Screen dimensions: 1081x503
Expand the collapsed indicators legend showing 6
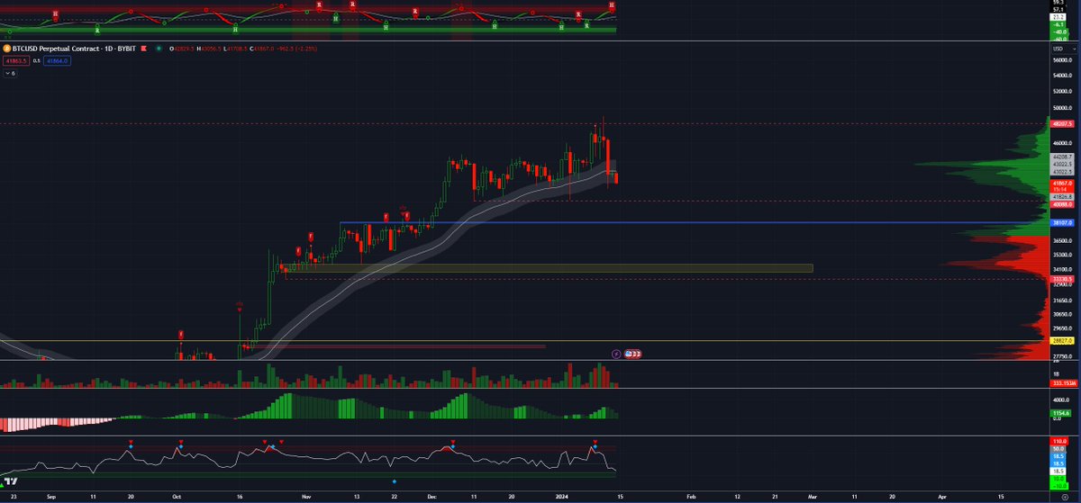(9, 73)
